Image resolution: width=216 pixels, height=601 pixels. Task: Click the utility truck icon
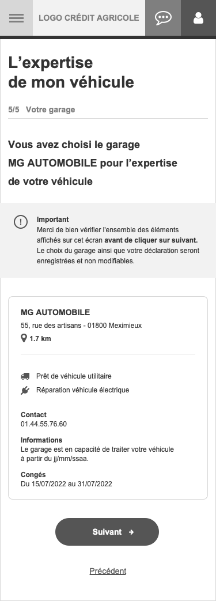(25, 376)
